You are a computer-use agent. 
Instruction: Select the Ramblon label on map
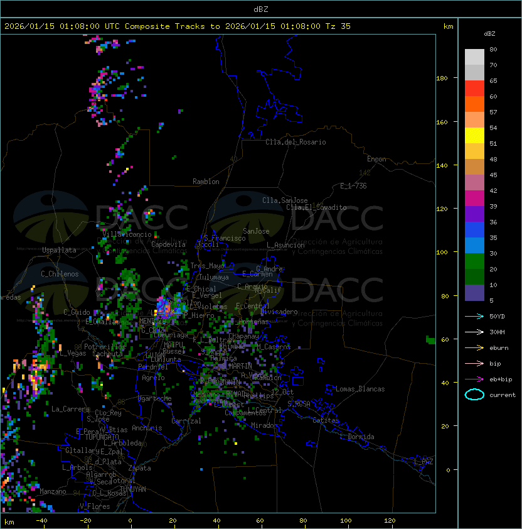(x=206, y=182)
